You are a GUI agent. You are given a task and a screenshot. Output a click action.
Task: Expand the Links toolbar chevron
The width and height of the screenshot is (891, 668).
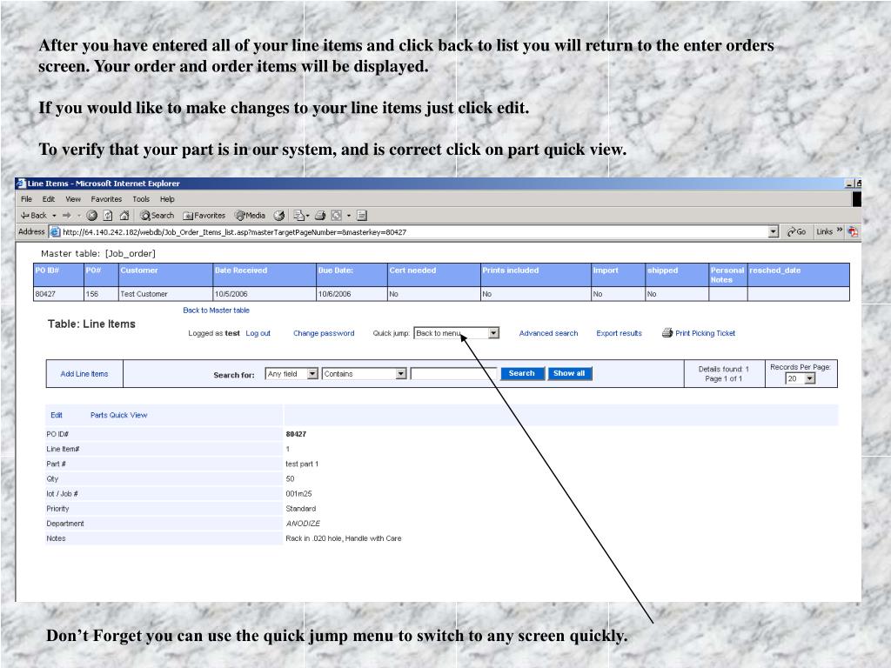click(x=840, y=230)
